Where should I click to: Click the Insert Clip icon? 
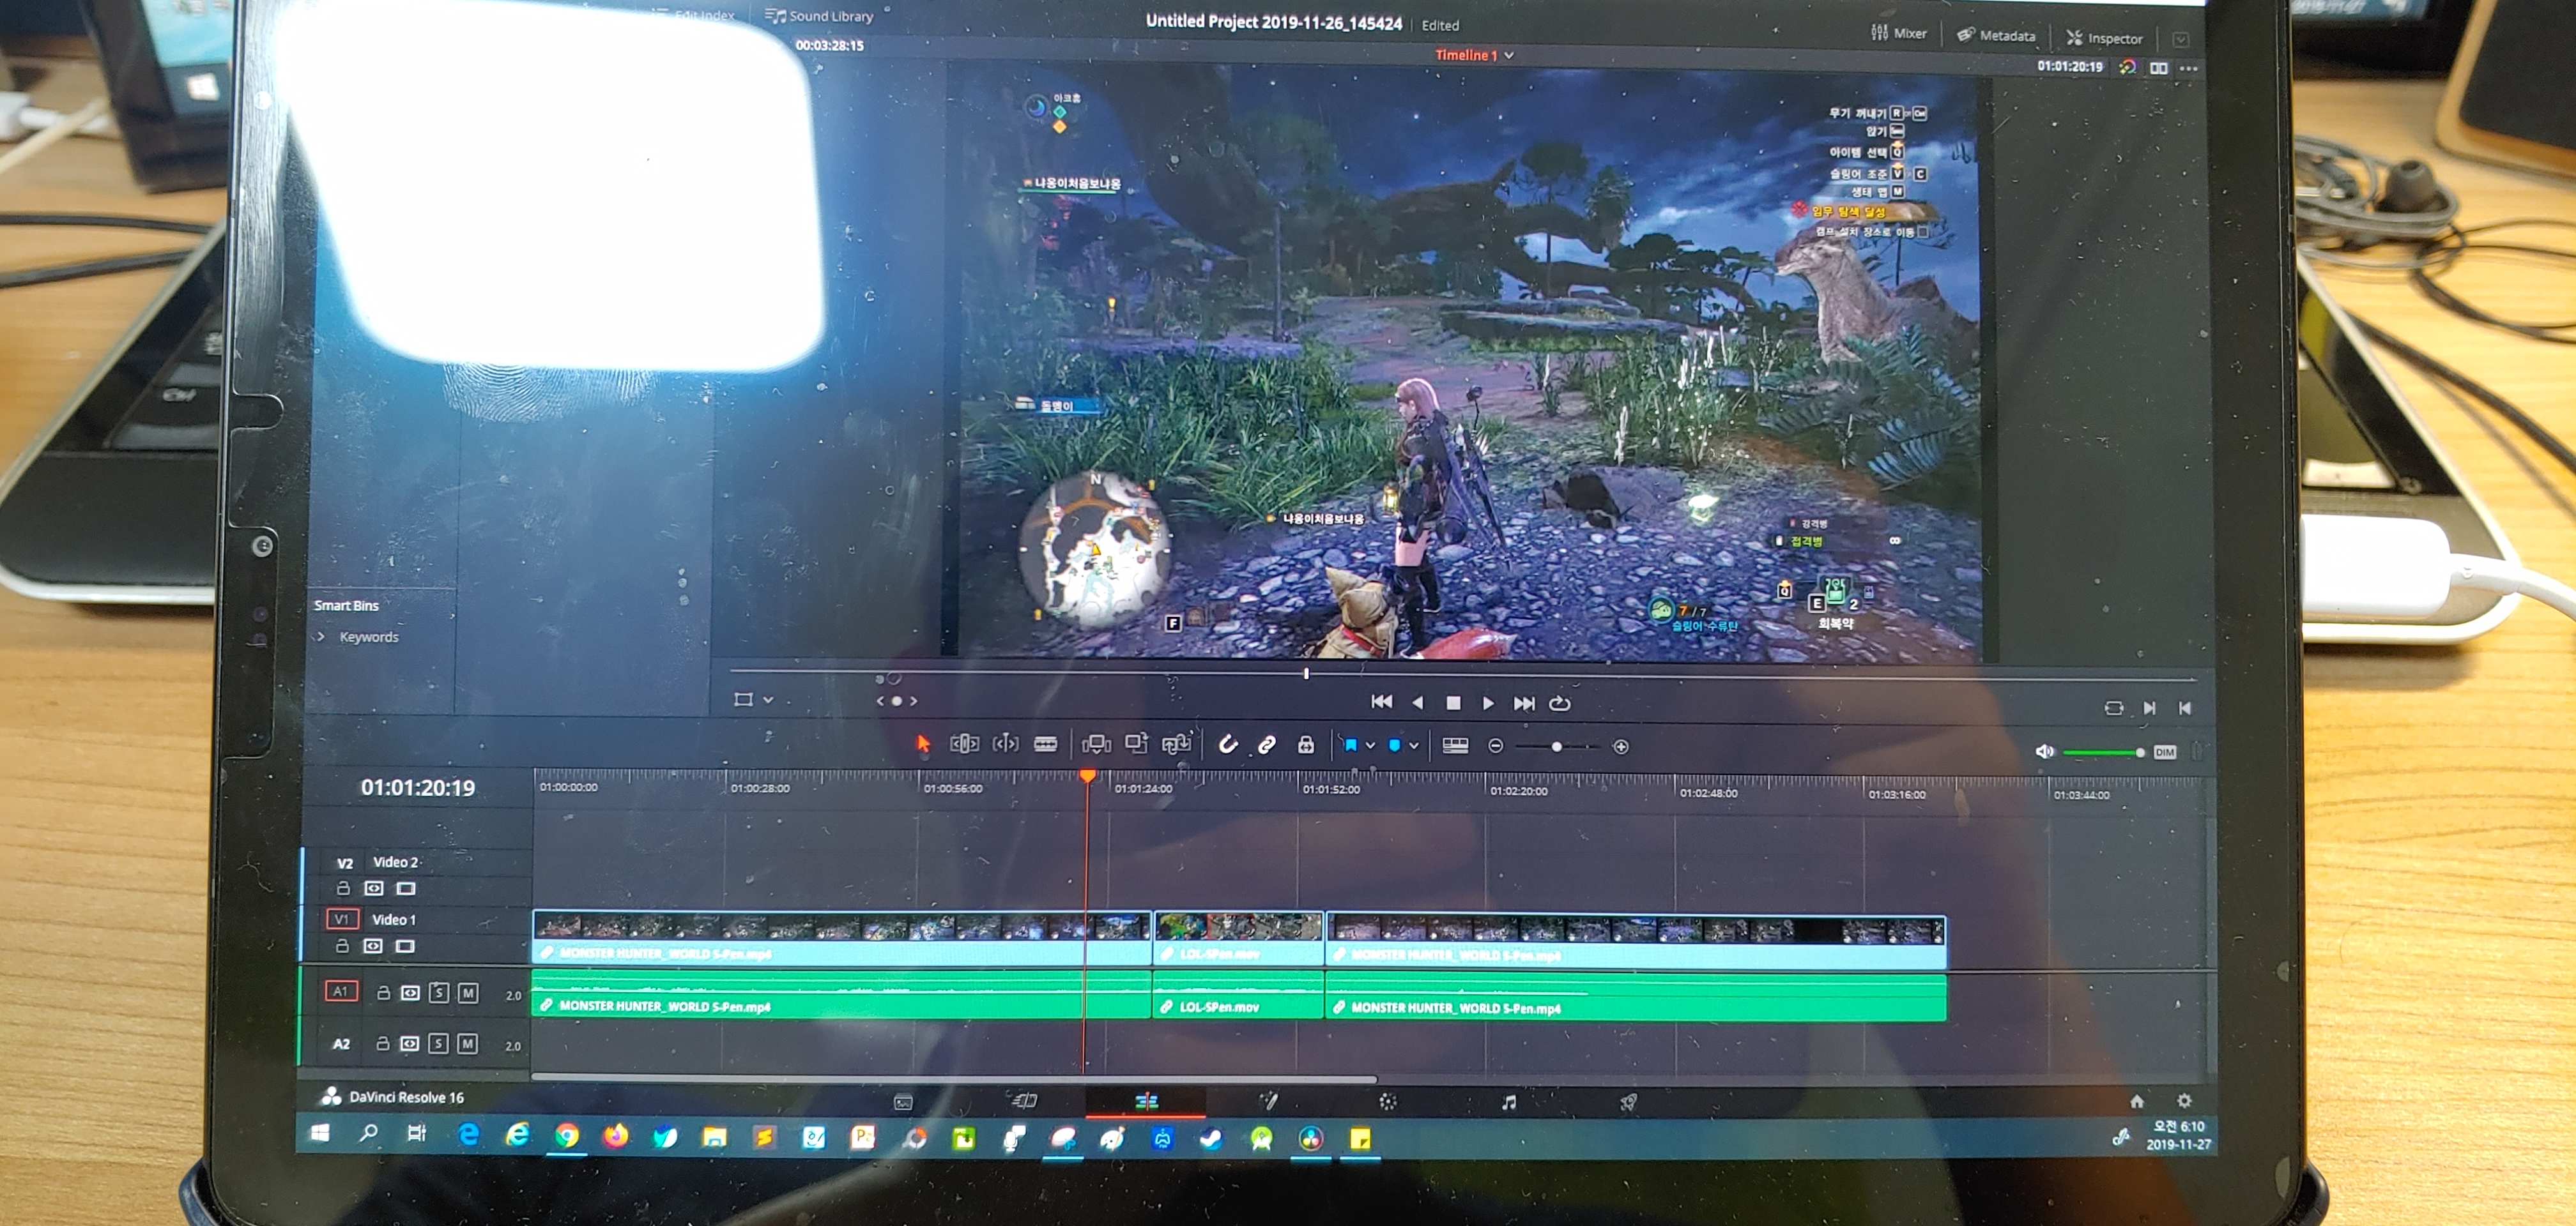tap(1096, 743)
